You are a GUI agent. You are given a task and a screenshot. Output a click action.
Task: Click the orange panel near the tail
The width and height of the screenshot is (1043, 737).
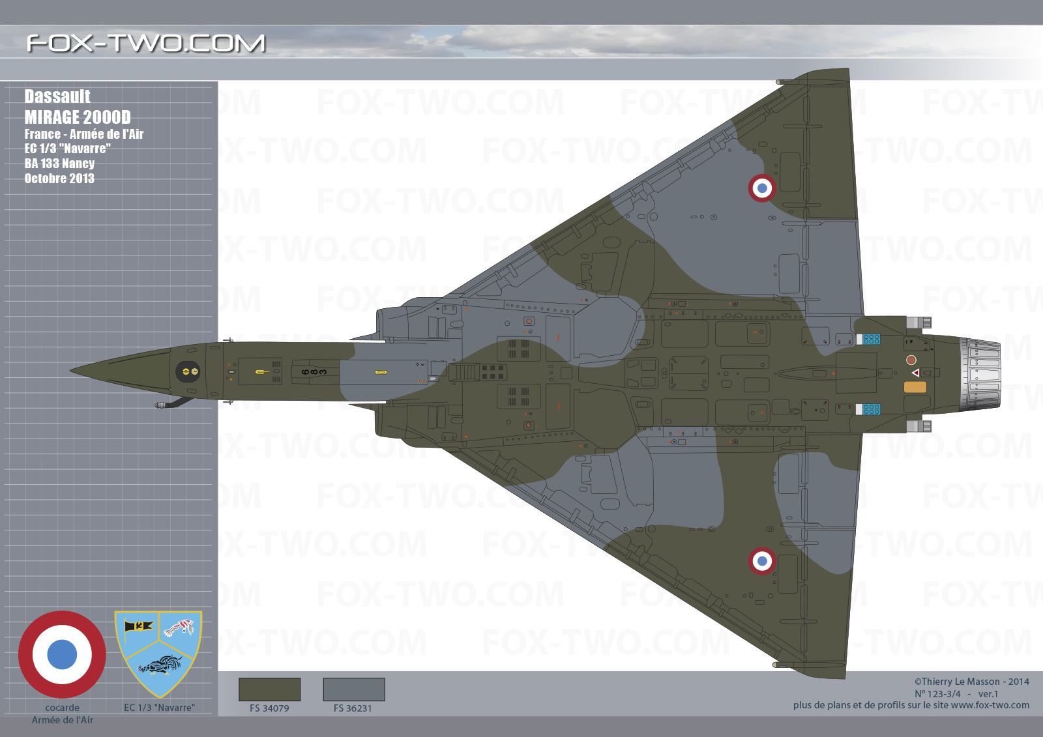pos(915,387)
